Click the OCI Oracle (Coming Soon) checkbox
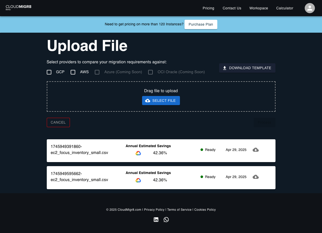This screenshot has height=233, width=322. (150, 72)
